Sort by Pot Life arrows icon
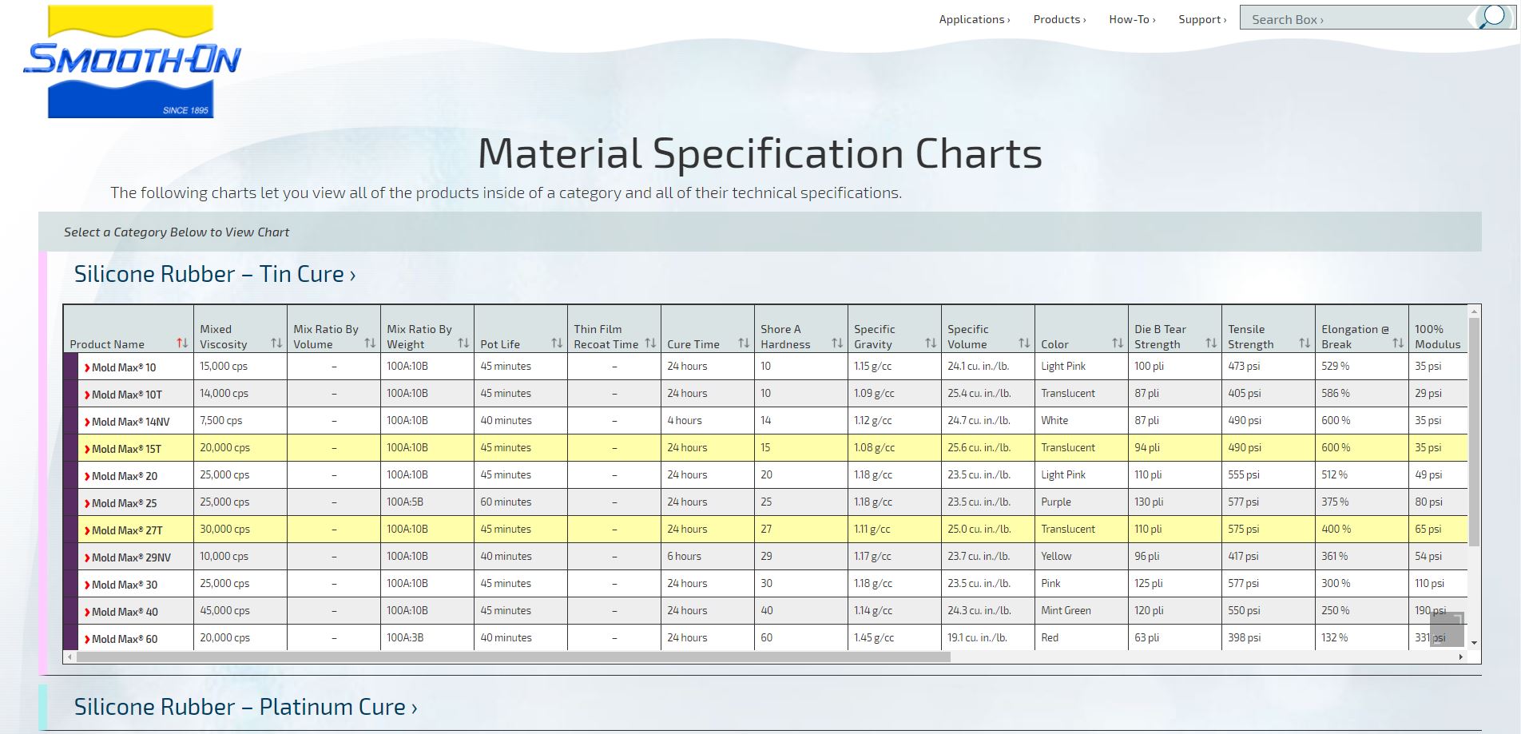The image size is (1521, 734). click(x=557, y=343)
